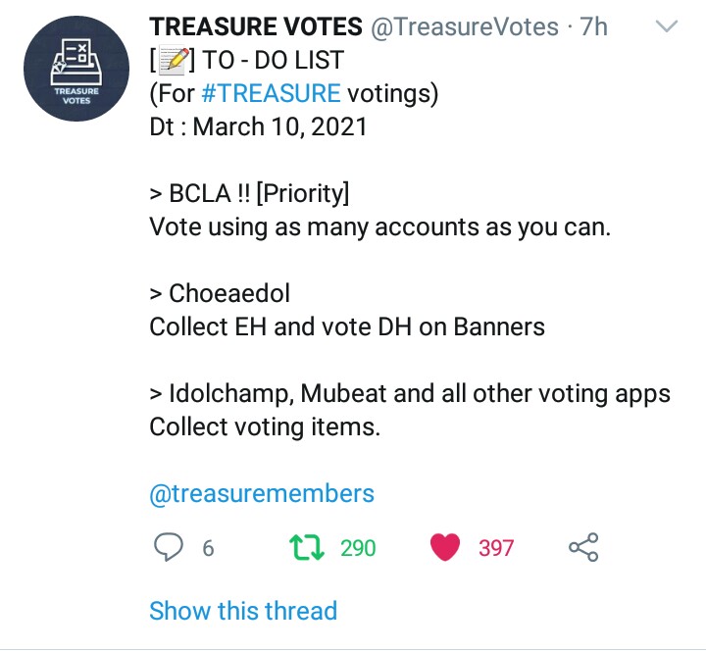Screen dimensions: 706x651
Task: Like the tweet with the heart icon
Action: click(445, 547)
